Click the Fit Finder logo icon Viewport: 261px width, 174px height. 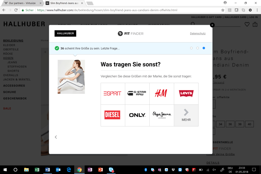(x=120, y=34)
